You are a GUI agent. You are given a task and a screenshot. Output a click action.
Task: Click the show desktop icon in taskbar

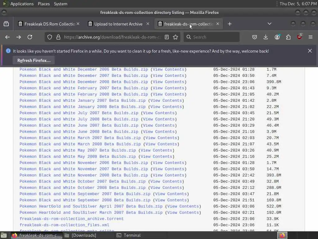4,236
